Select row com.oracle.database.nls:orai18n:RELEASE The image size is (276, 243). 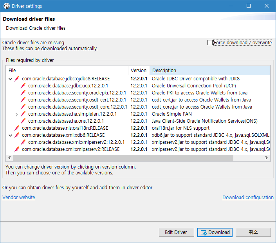click(x=138, y=128)
